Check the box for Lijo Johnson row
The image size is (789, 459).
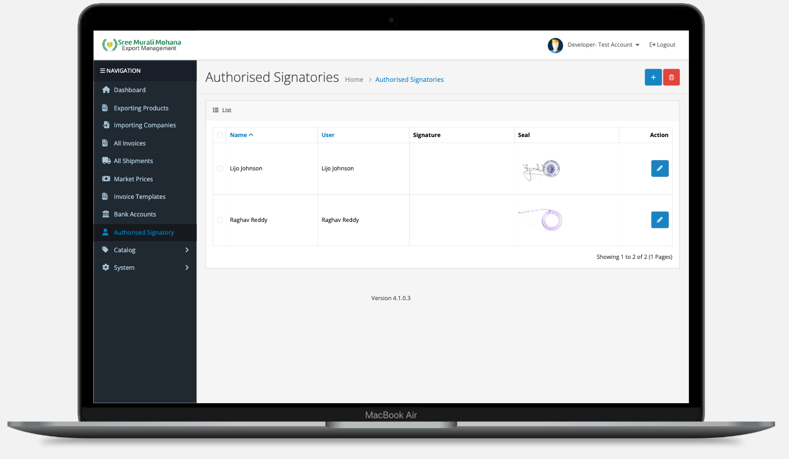[219, 169]
